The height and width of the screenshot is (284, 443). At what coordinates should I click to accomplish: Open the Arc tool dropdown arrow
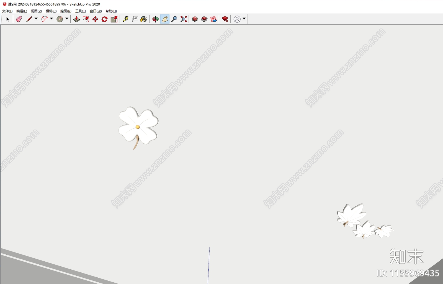coord(51,19)
